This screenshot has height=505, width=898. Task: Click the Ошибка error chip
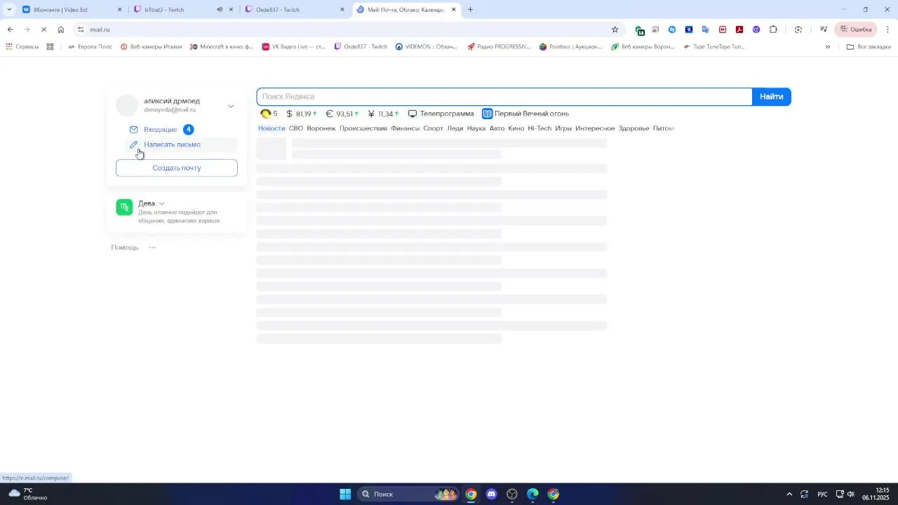[856, 29]
